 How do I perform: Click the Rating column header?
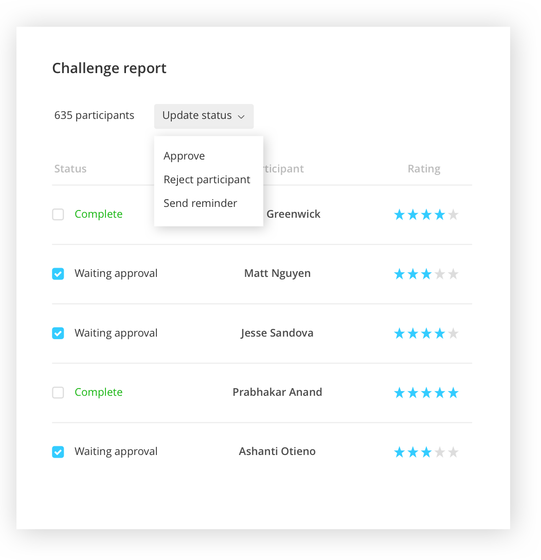[x=424, y=169]
